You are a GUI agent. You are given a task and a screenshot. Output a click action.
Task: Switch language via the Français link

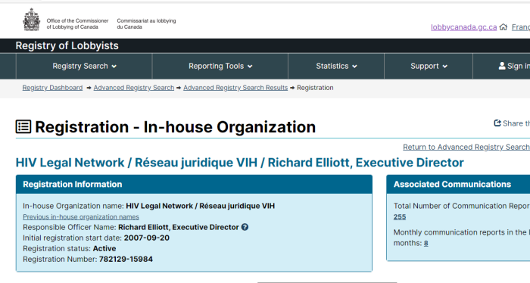521,27
